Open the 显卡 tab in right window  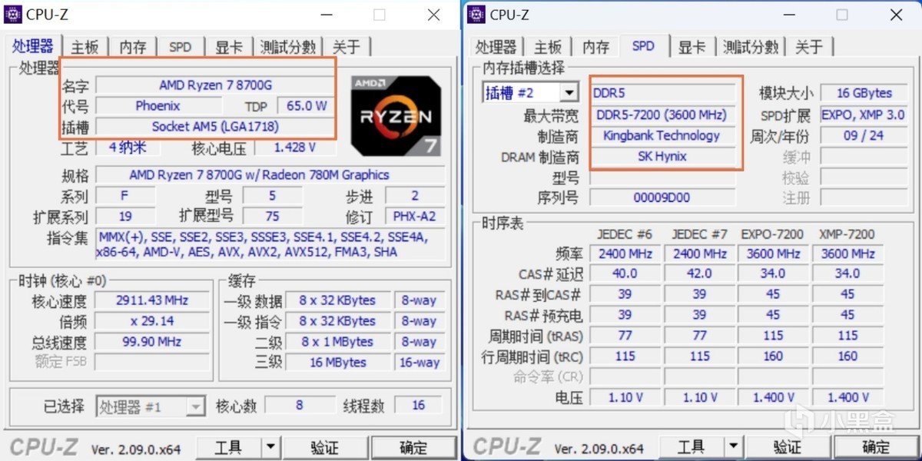691,47
